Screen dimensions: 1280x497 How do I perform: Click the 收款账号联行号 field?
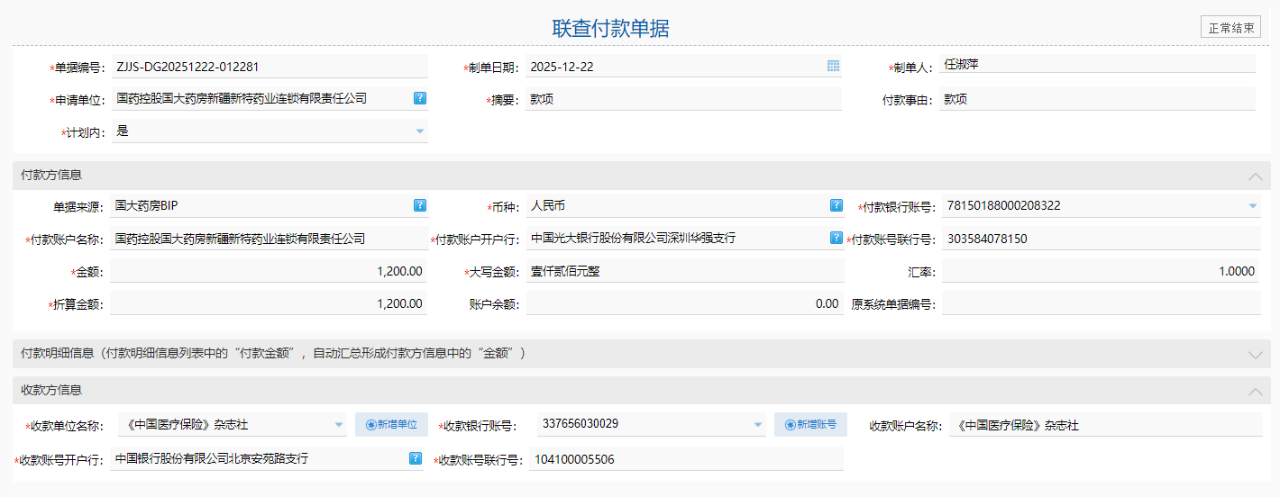[x=685, y=459]
